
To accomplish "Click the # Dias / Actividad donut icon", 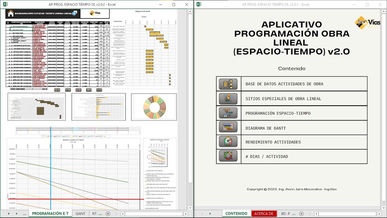I will pyautogui.click(x=228, y=156).
